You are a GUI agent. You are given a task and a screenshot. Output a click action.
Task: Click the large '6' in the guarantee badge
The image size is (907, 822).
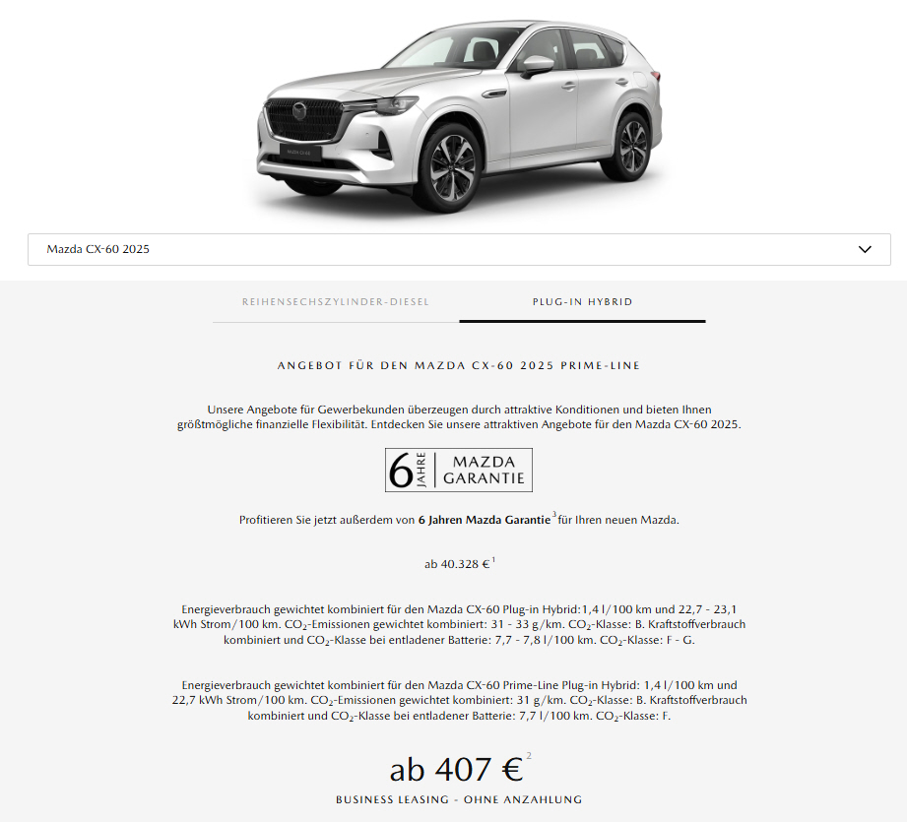click(400, 470)
